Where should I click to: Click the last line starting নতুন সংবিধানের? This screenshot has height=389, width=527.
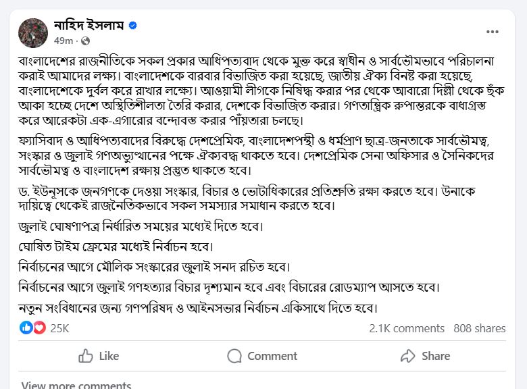tap(197, 308)
